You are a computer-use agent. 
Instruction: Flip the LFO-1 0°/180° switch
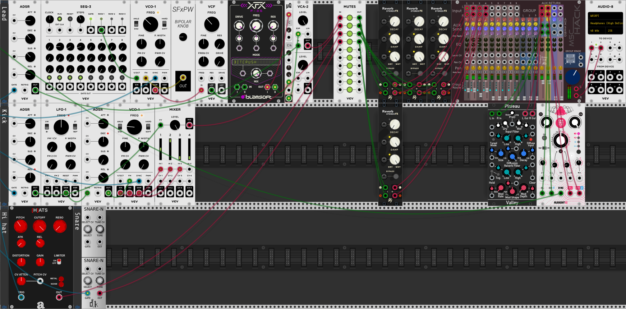pyautogui.click(x=75, y=127)
